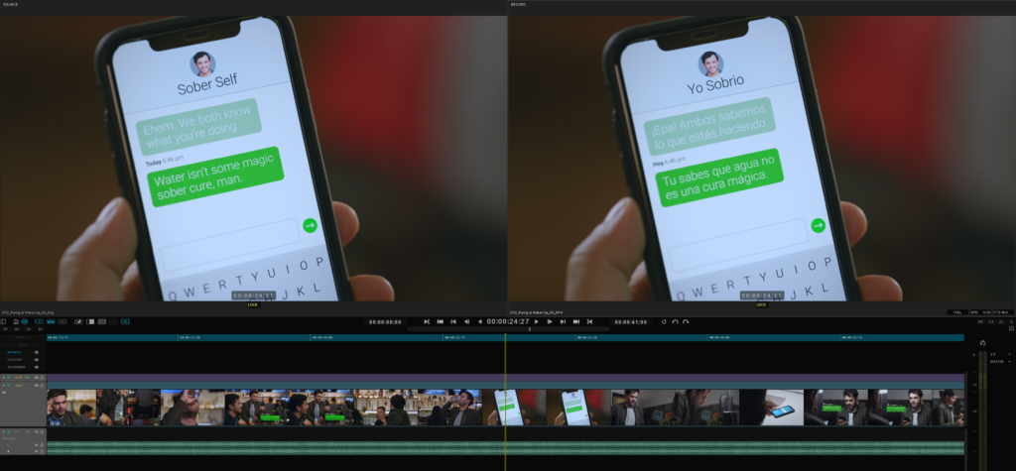Click the record clip name ending _SPA
Image resolution: width=1016 pixels, height=471 pixels.
(535, 312)
